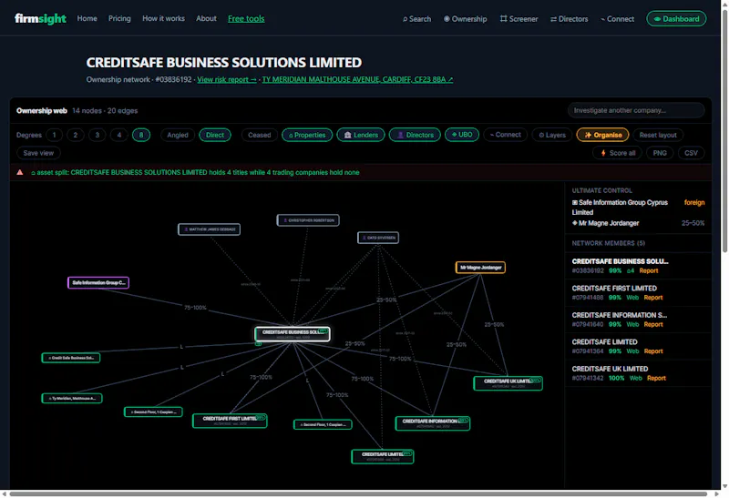Select the Credit Safe Business Sol property node
Screen dimensions: 729x498
(71, 358)
